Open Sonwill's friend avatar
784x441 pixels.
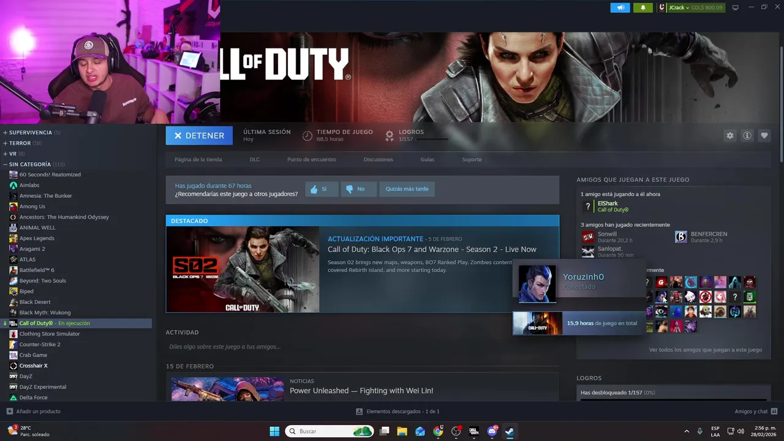click(x=588, y=237)
